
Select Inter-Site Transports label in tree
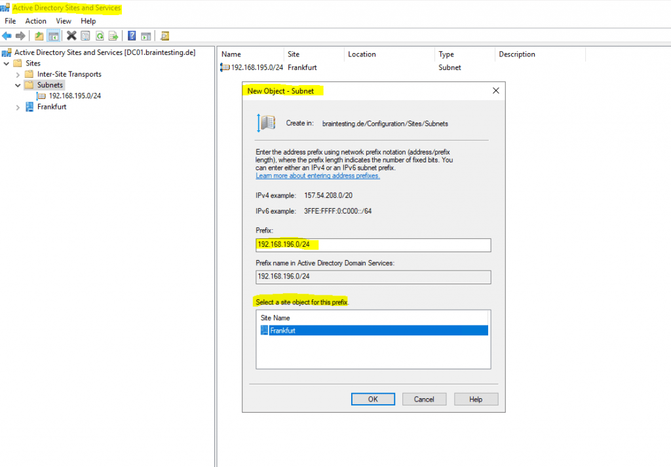tap(69, 75)
